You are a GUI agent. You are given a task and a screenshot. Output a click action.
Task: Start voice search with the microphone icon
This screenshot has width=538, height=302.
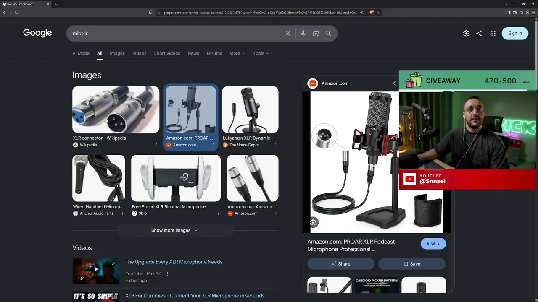coord(303,34)
